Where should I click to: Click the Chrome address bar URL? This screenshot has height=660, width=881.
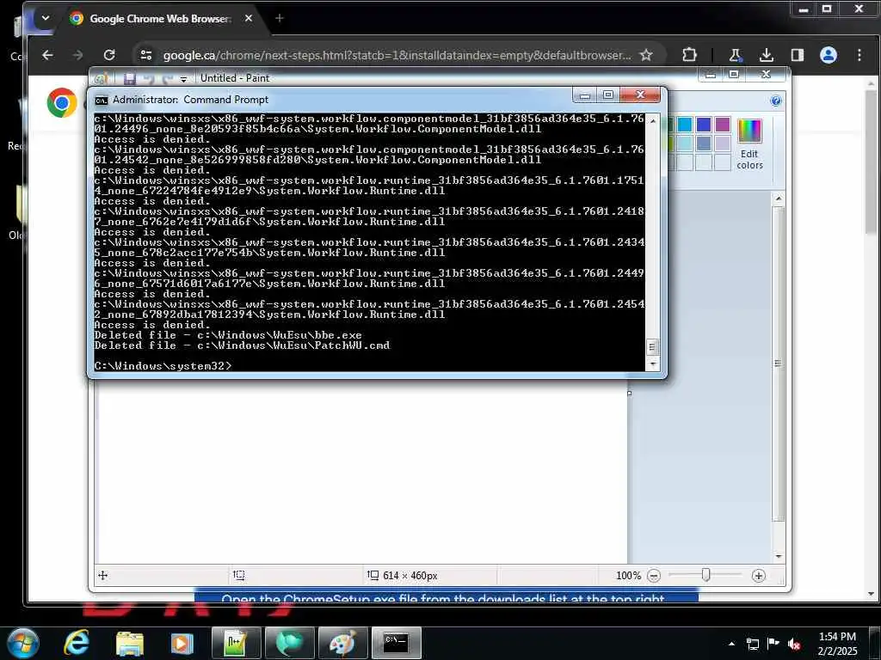(x=397, y=55)
